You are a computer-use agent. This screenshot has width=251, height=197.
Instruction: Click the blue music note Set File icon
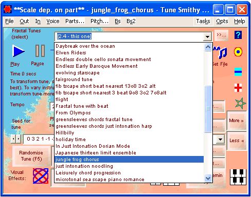[221, 52]
